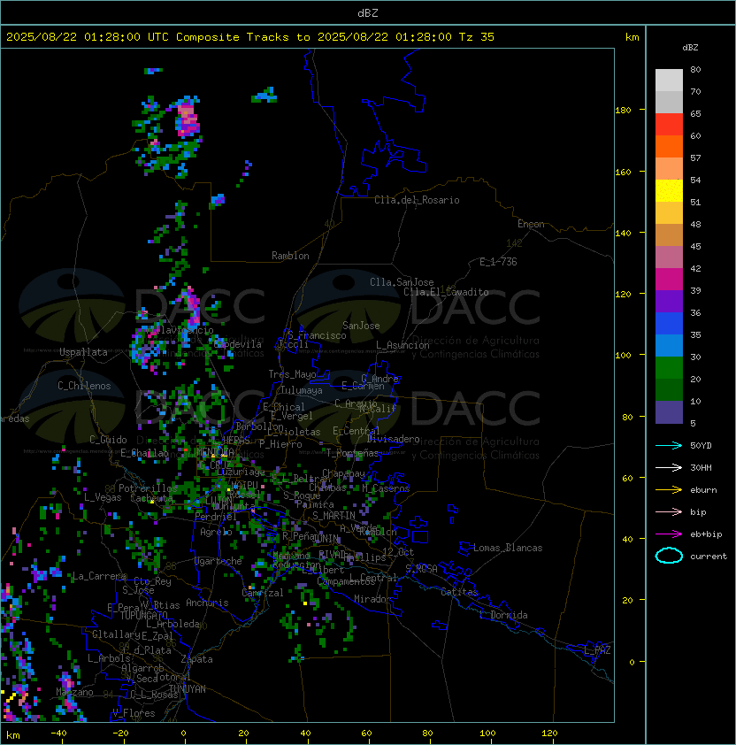
Task: Click the V_Flores place label
Action: (134, 713)
